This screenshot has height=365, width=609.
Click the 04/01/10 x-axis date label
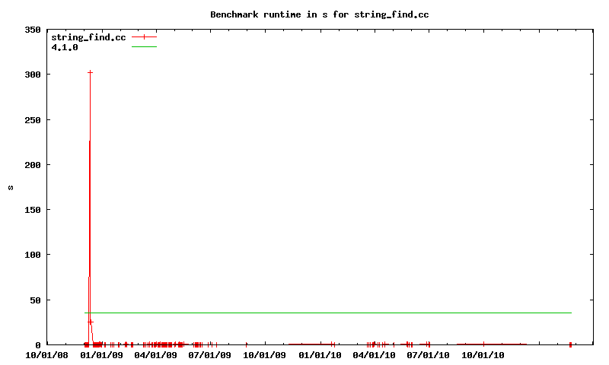[374, 354]
